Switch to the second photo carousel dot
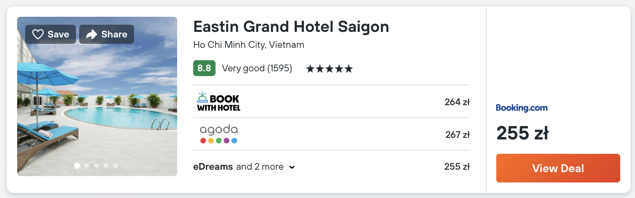The height and width of the screenshot is (198, 635). [87, 165]
